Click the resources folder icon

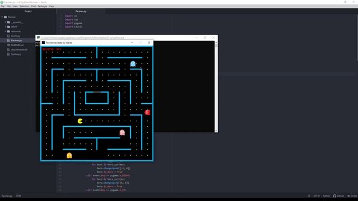point(9,31)
